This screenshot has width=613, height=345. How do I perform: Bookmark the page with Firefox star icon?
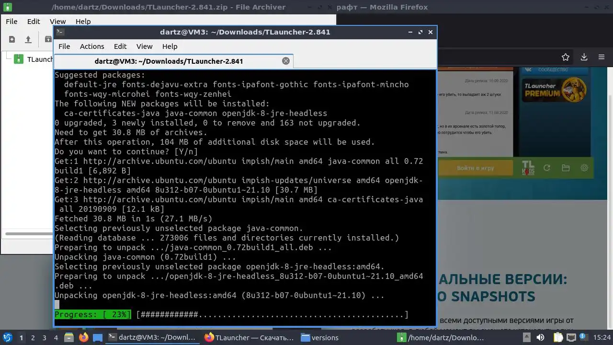566,57
